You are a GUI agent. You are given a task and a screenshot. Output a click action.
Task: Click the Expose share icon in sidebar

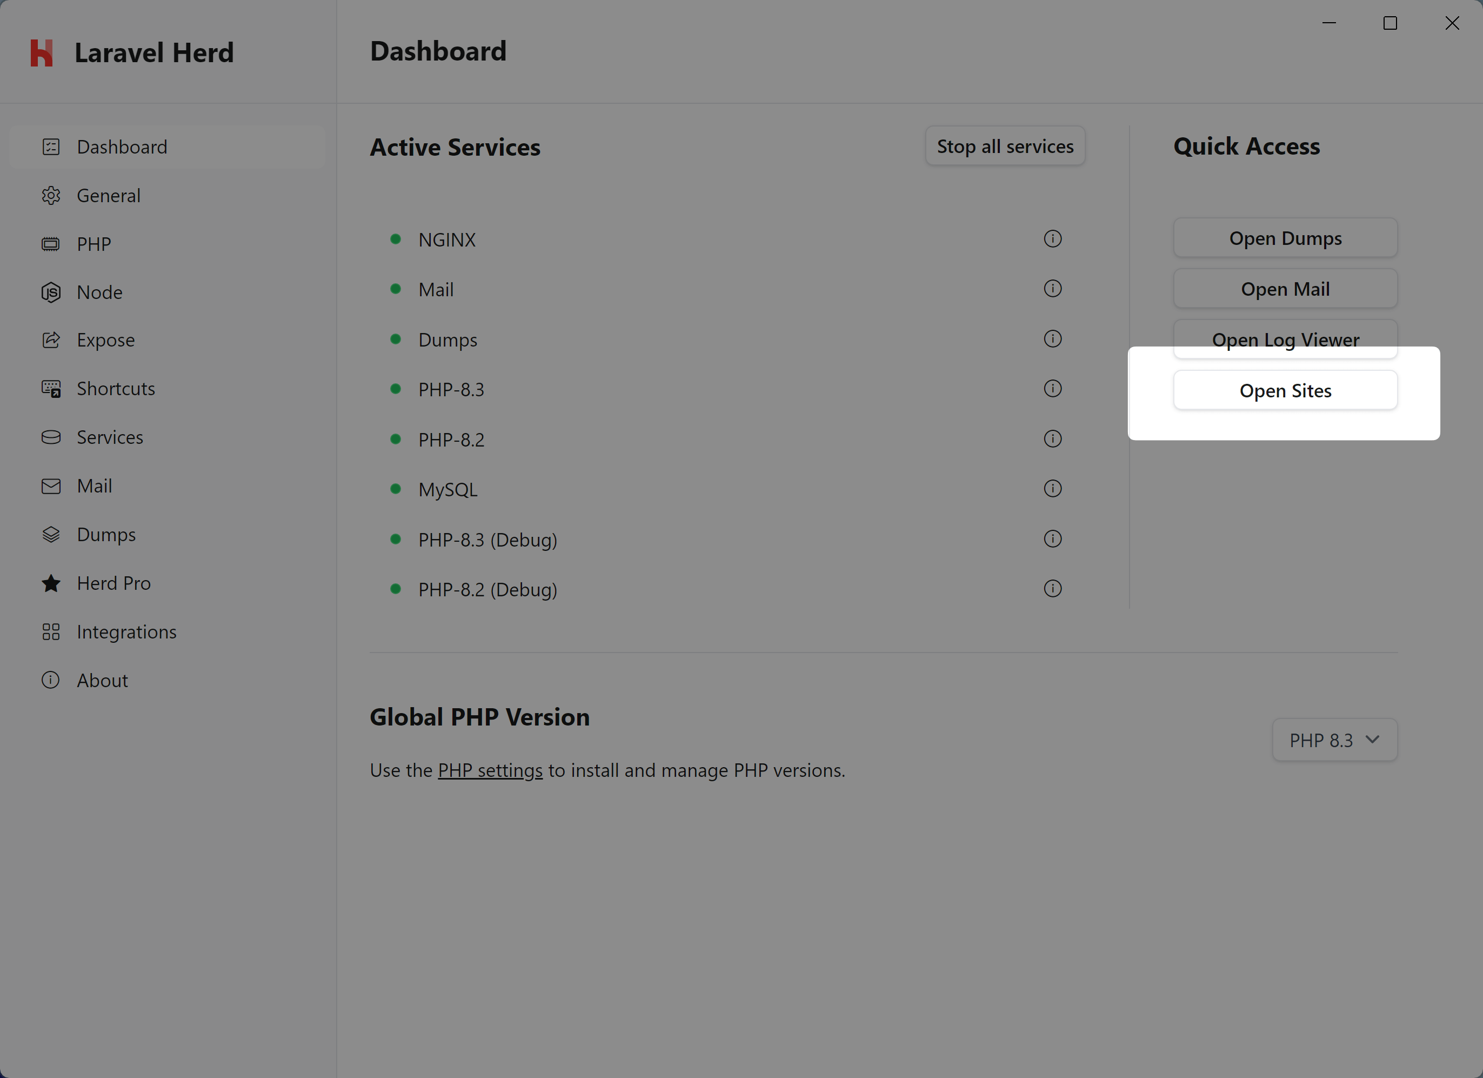[x=51, y=340]
